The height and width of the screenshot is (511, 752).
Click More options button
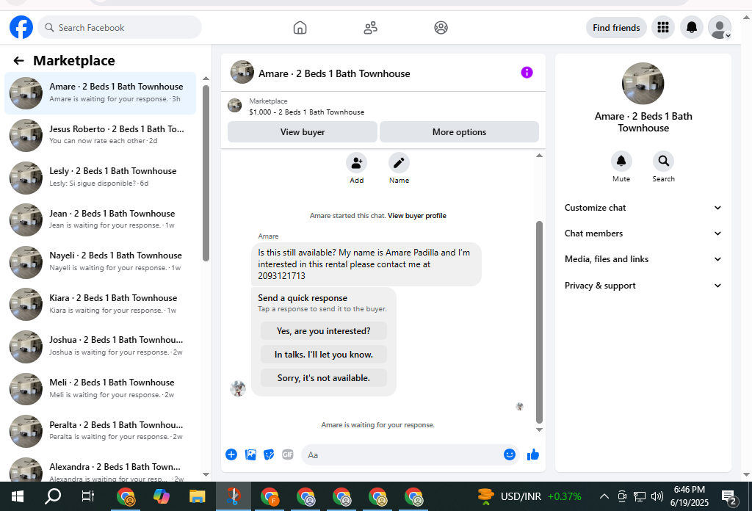coord(459,132)
